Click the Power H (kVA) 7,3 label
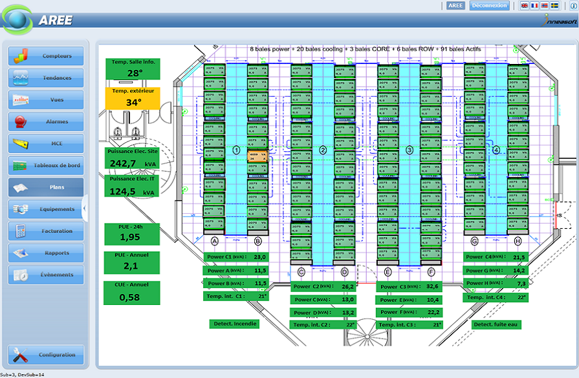Viewport: 579px width, 378px height. point(496,283)
